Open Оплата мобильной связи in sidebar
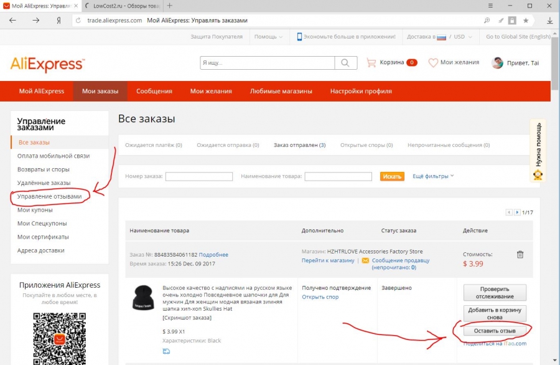Viewport: 560px width, 365px height. pyautogui.click(x=54, y=156)
